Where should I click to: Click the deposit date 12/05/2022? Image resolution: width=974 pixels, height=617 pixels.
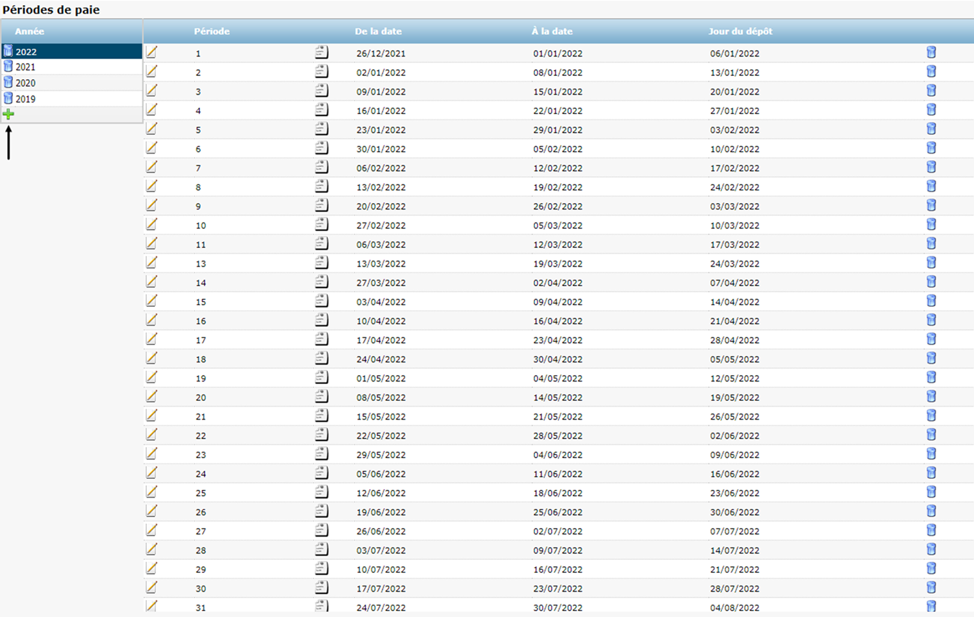(734, 378)
